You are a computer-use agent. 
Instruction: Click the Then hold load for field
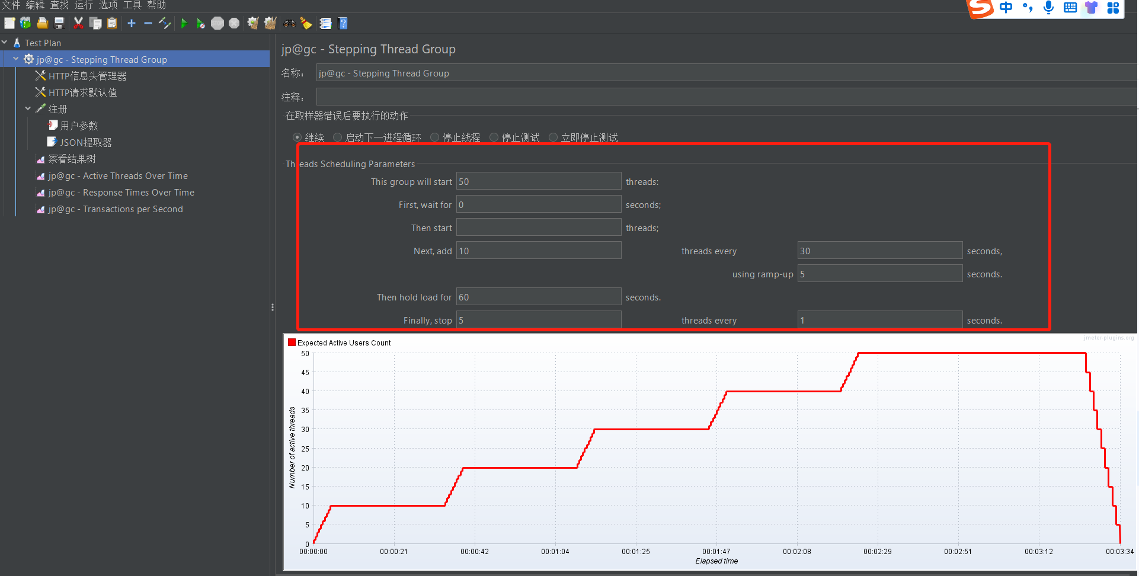pyautogui.click(x=539, y=297)
